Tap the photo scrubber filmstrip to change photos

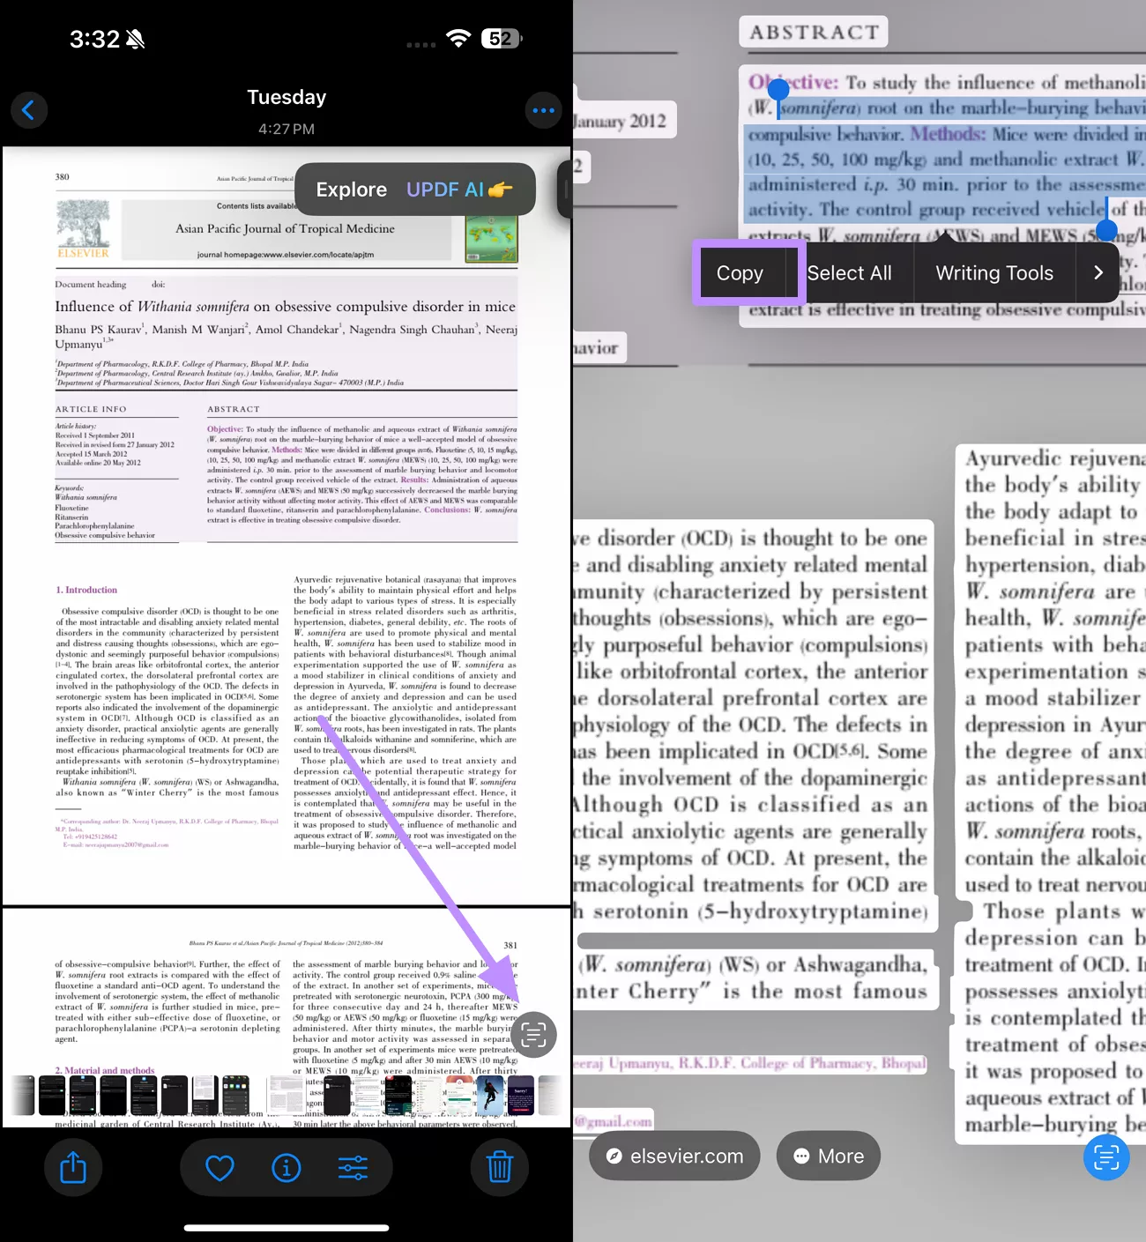click(x=286, y=1095)
